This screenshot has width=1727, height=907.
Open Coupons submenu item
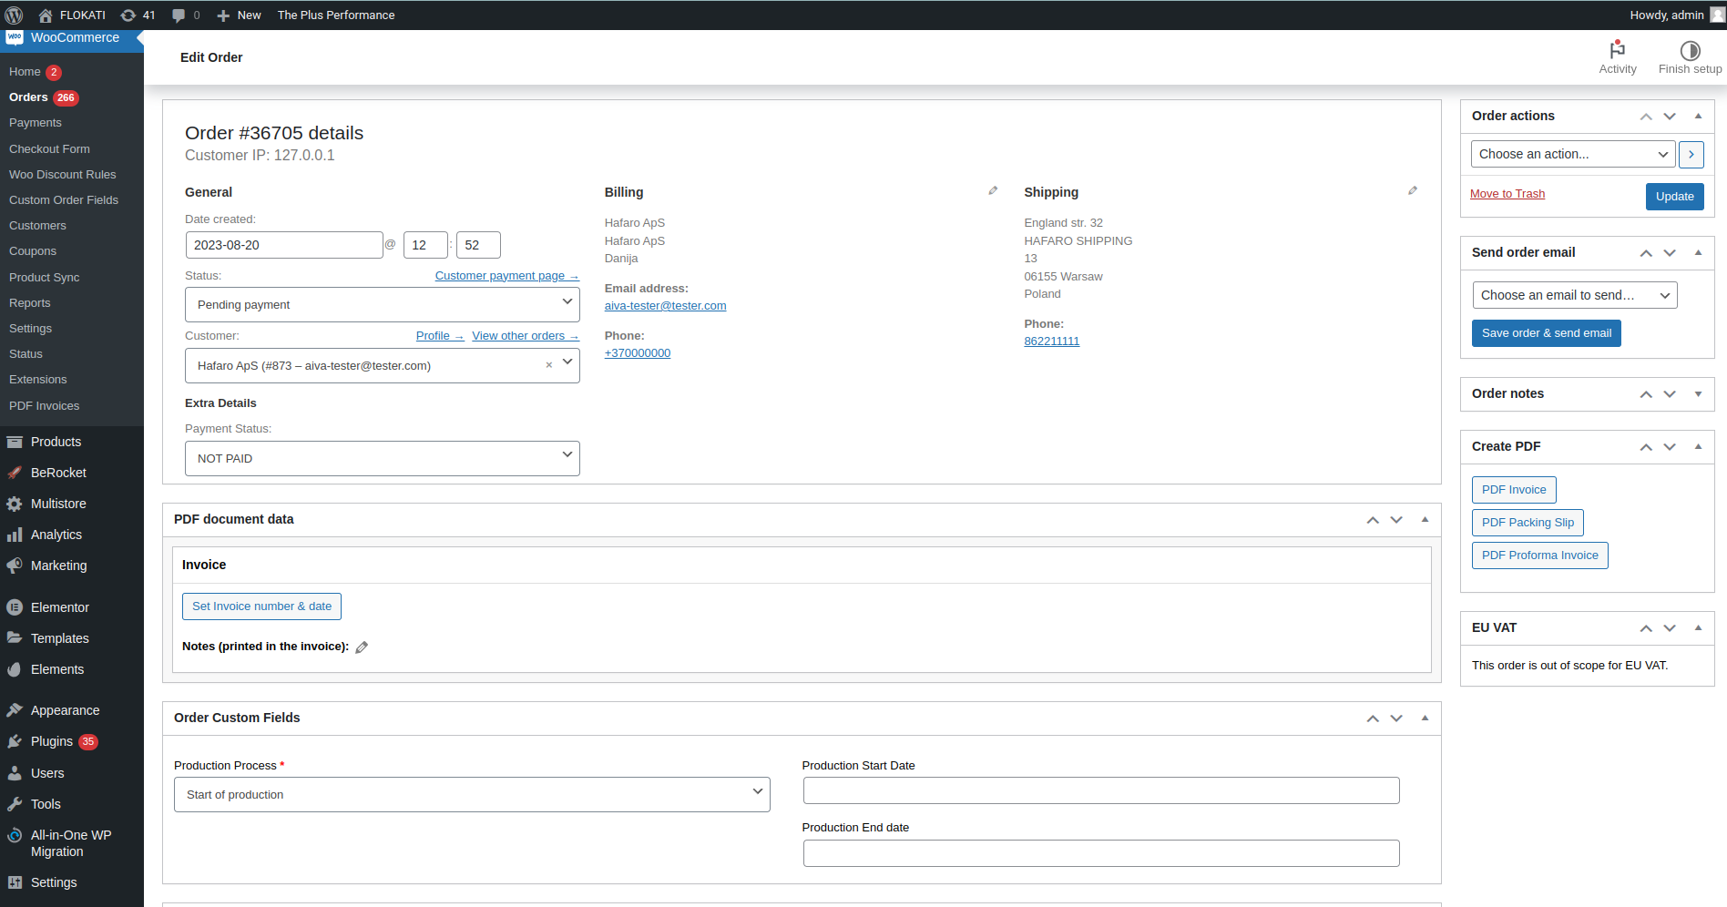point(33,251)
